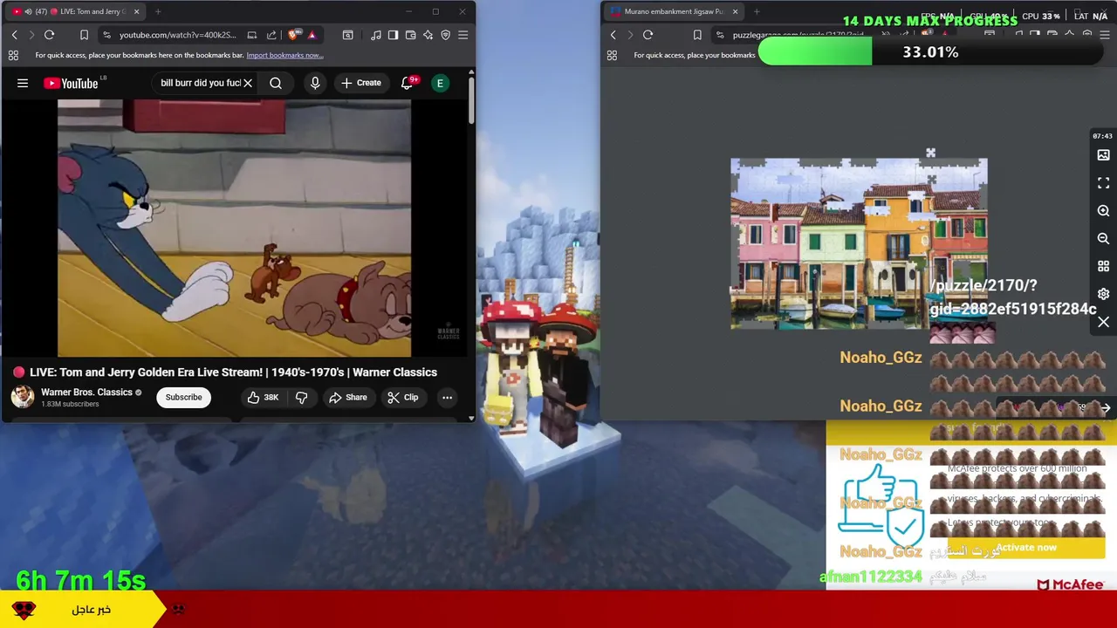The width and height of the screenshot is (1117, 628).
Task: Click inside the Tom and Jerry video player
Action: (x=234, y=228)
